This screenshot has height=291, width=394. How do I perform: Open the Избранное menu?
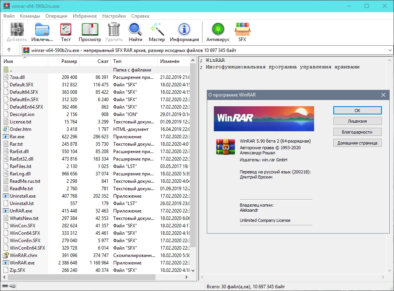(x=85, y=16)
